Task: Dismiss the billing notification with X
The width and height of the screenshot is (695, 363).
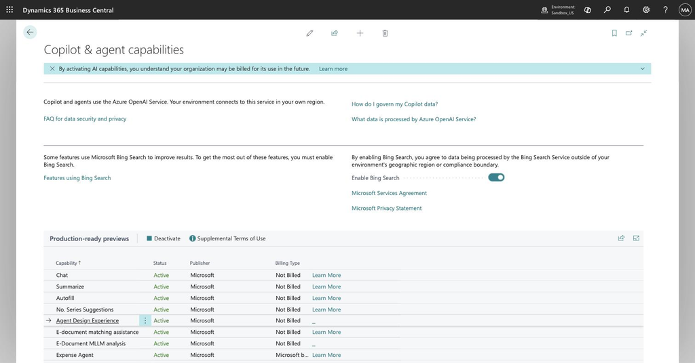Action: click(x=52, y=68)
